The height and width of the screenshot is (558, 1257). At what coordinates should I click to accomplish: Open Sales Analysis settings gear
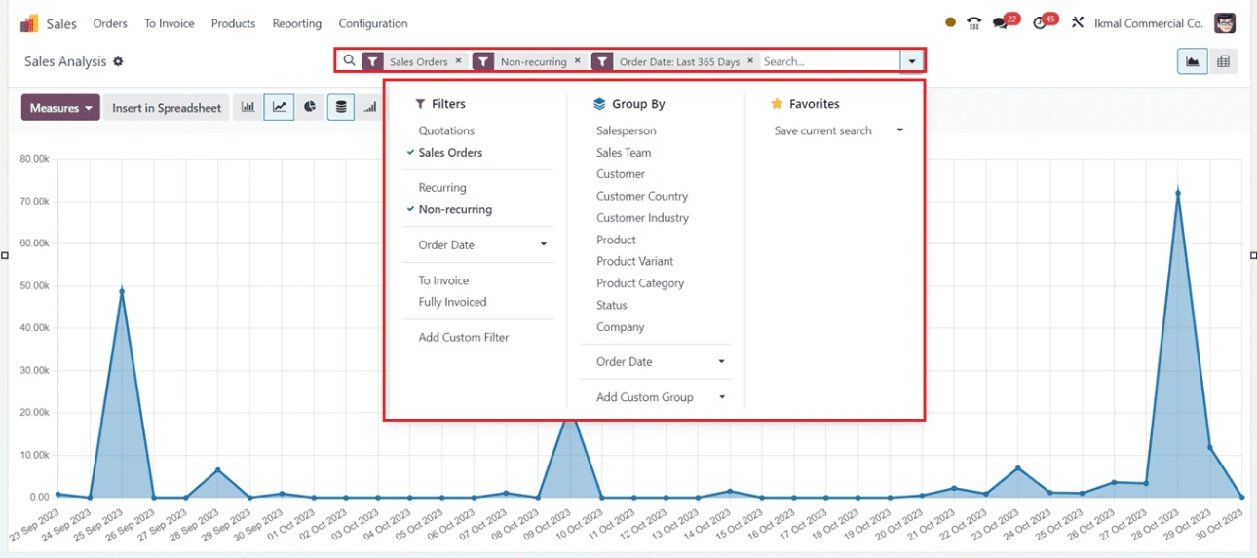point(118,61)
